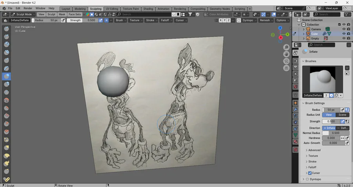
Task: Open the Modifiers wrench properties tab
Action: click(296, 109)
